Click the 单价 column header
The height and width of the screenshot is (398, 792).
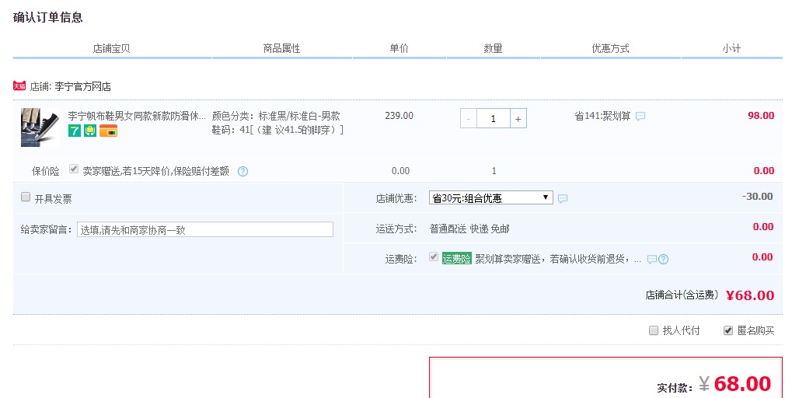click(399, 48)
